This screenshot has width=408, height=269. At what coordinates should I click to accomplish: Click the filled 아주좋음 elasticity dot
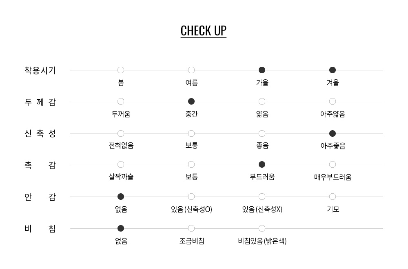[x=333, y=133]
